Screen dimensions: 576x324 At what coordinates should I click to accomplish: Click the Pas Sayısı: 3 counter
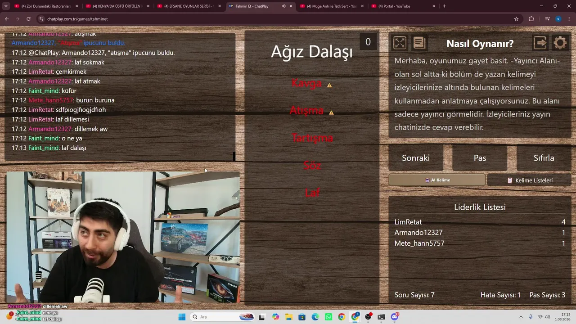point(548,295)
